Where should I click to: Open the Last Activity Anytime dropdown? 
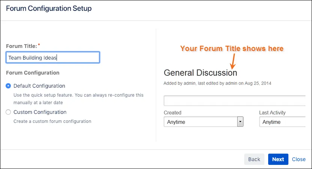click(282, 122)
